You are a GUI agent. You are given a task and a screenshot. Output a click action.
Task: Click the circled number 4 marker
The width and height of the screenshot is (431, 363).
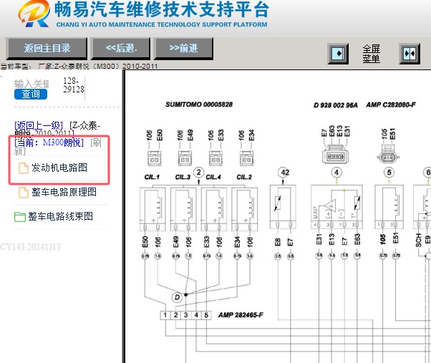point(336,173)
